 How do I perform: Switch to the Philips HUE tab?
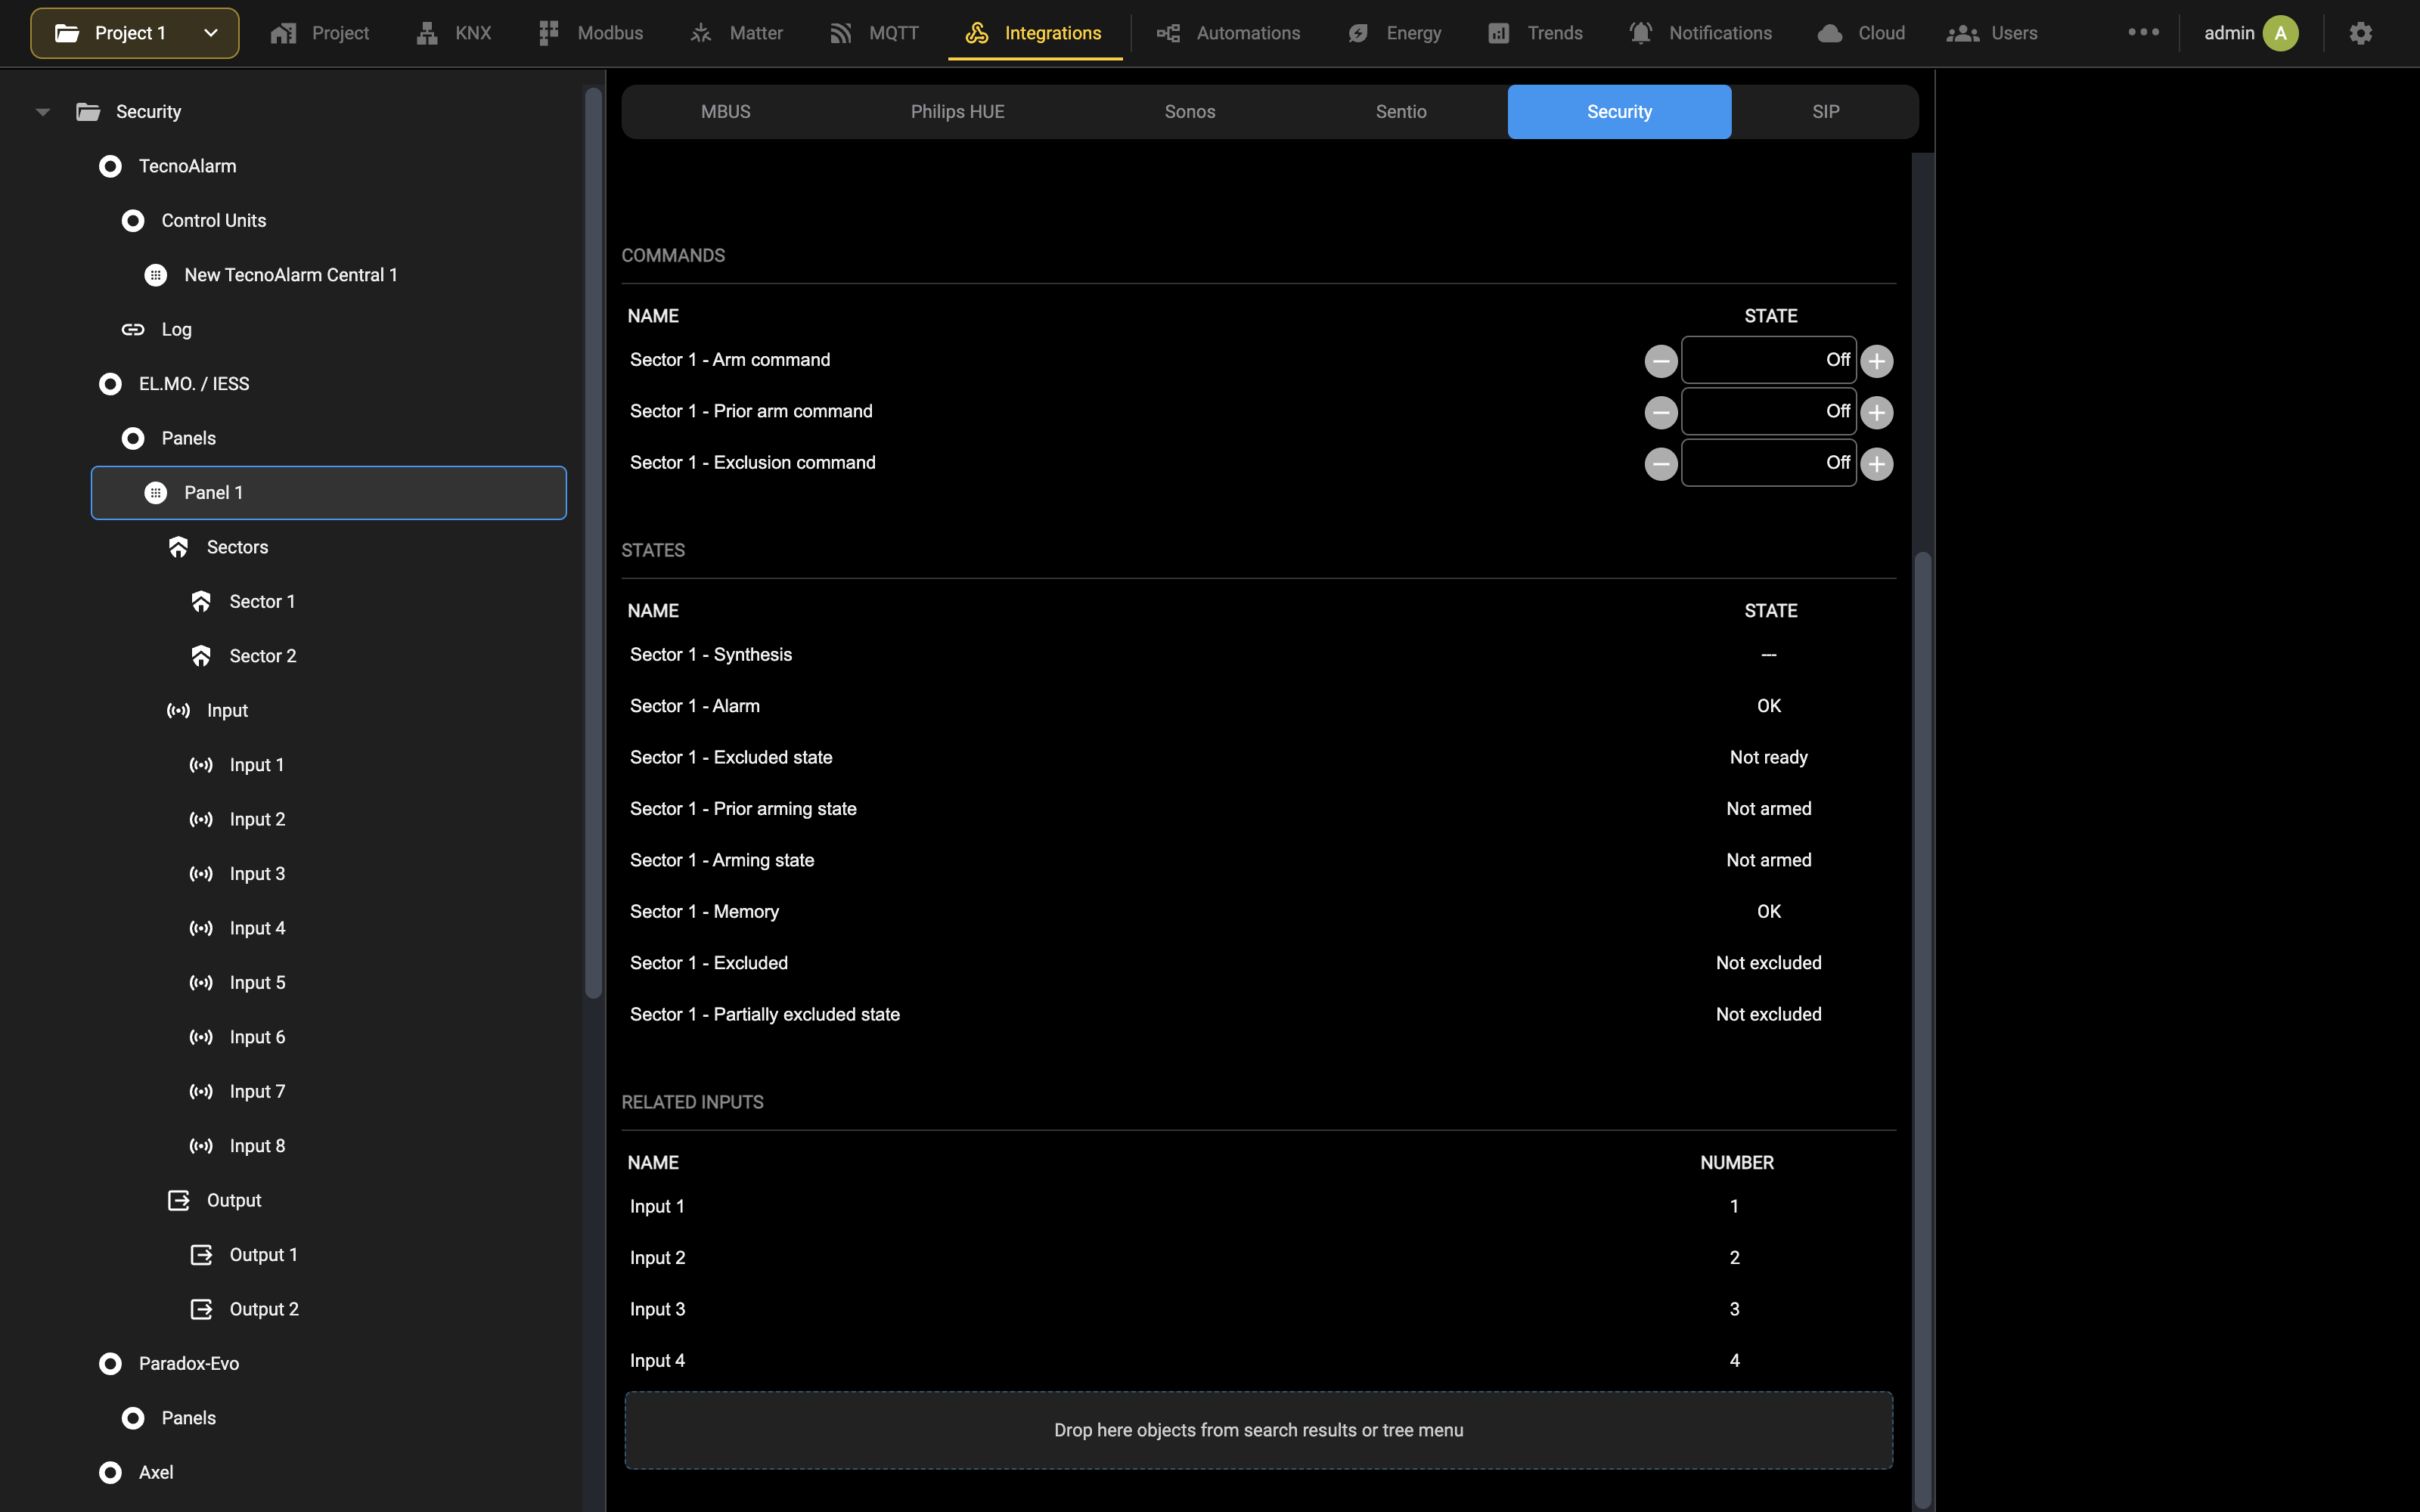[957, 112]
